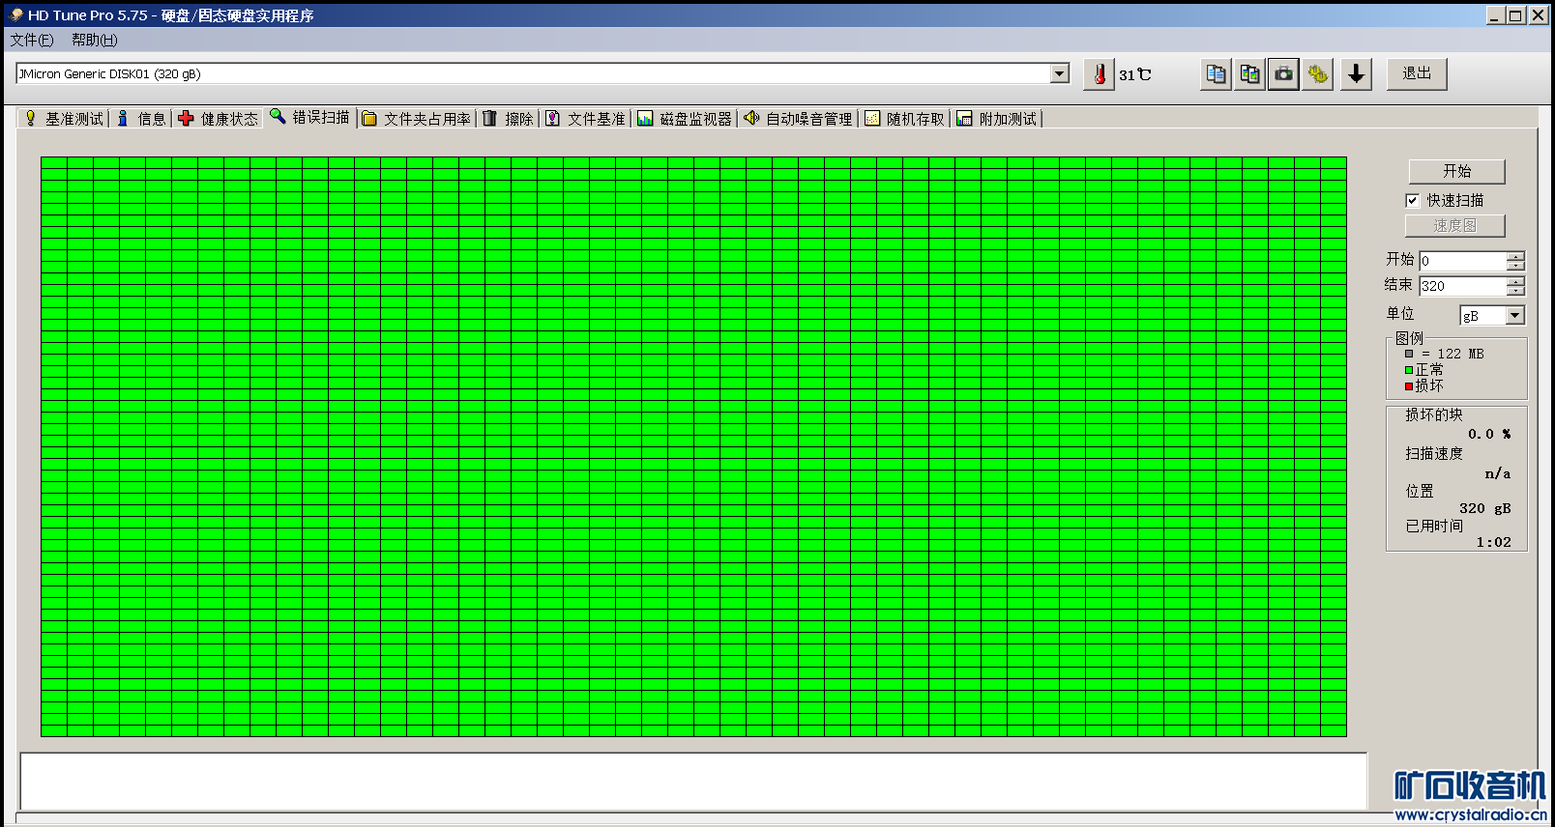The image size is (1555, 827).
Task: Open the 文件(F) menu
Action: 32,40
